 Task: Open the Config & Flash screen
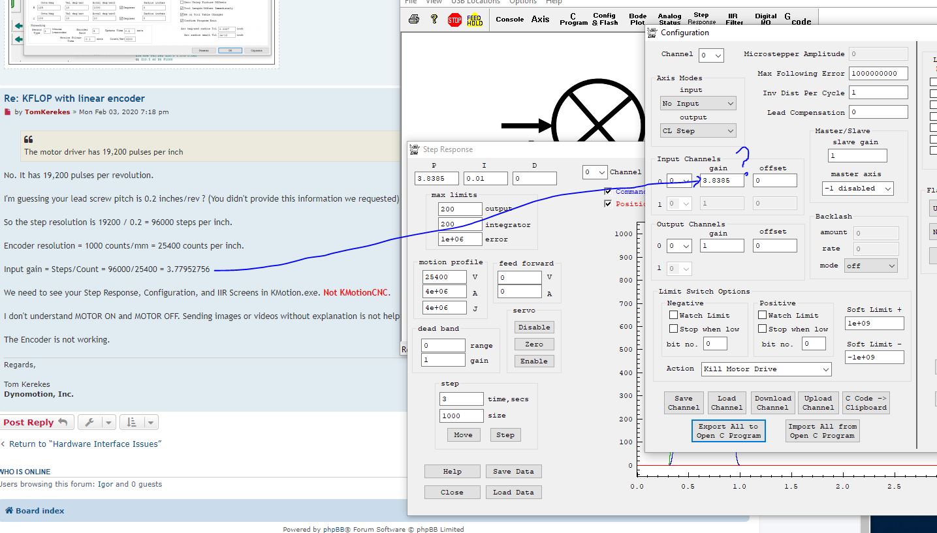[605, 20]
